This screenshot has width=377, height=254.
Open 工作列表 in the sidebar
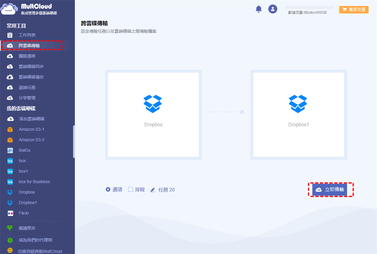click(27, 35)
